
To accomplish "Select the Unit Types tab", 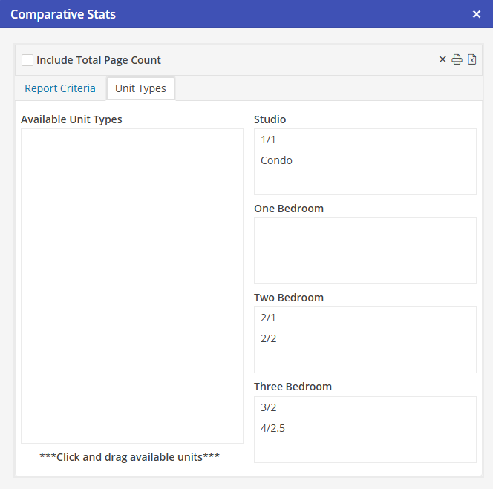I will click(140, 88).
